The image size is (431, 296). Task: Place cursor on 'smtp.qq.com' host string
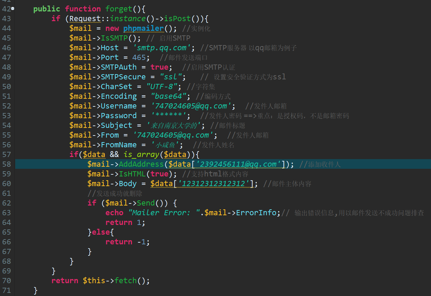[164, 48]
